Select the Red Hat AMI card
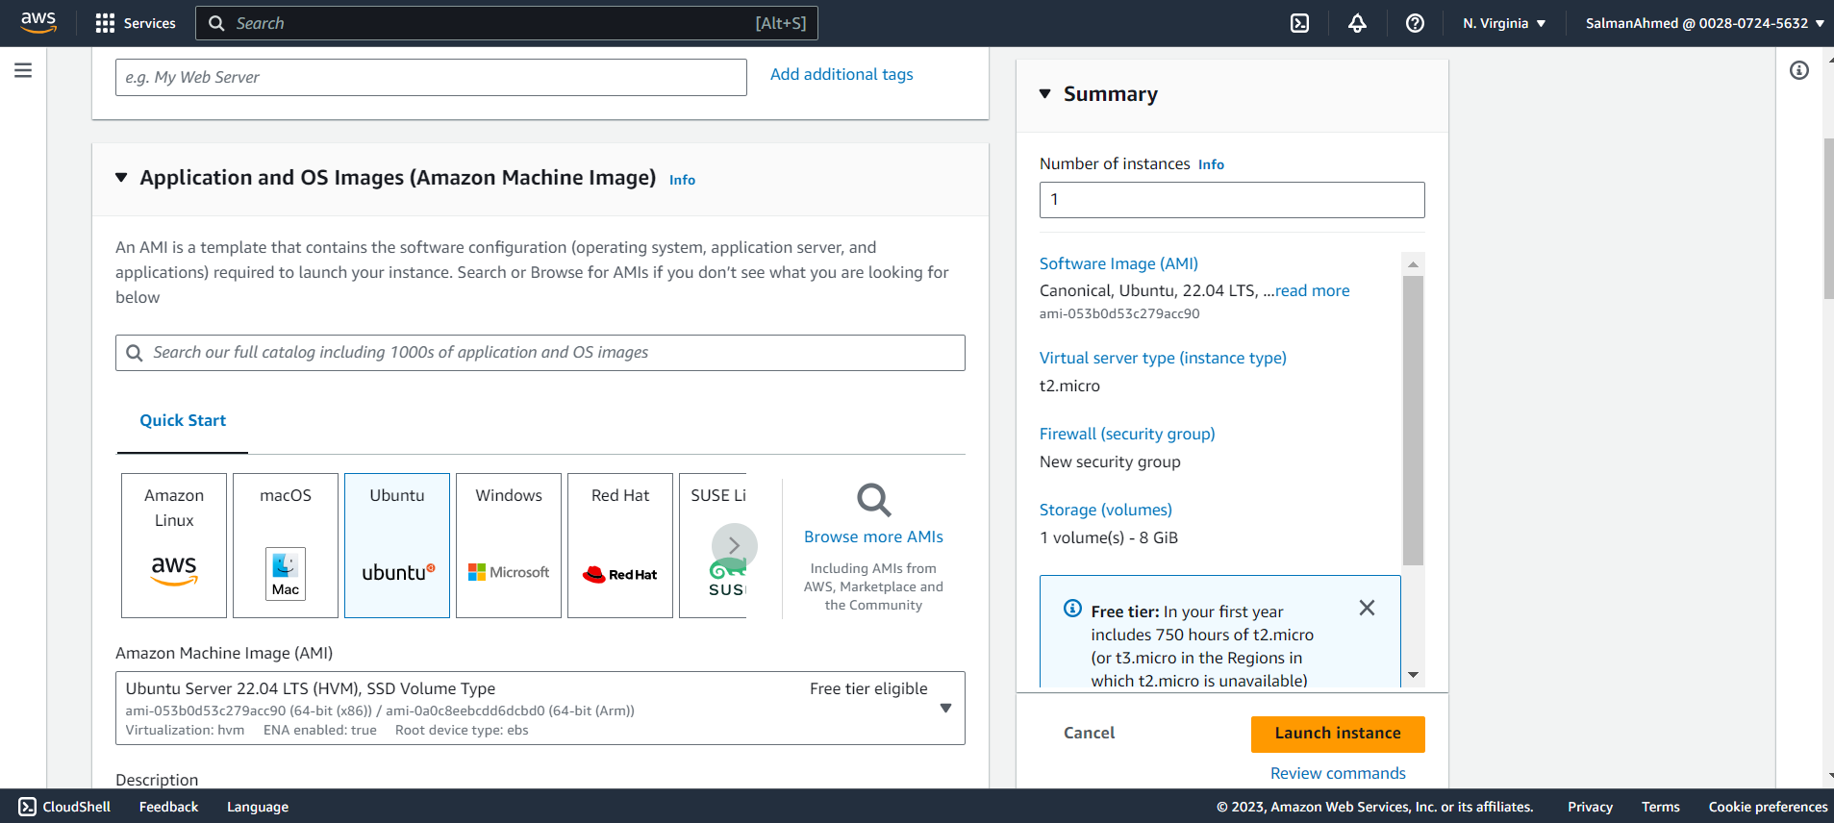Viewport: 1834px width, 823px height. (620, 545)
